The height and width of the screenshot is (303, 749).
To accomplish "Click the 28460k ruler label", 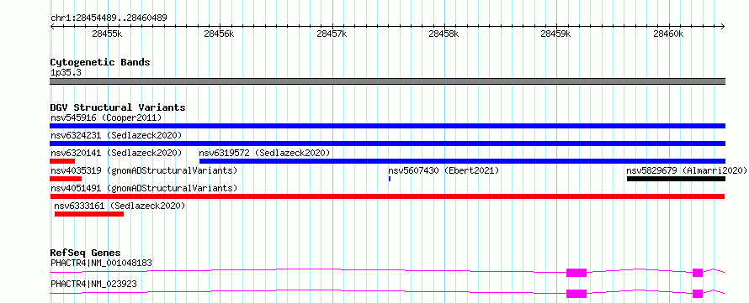I will (669, 34).
